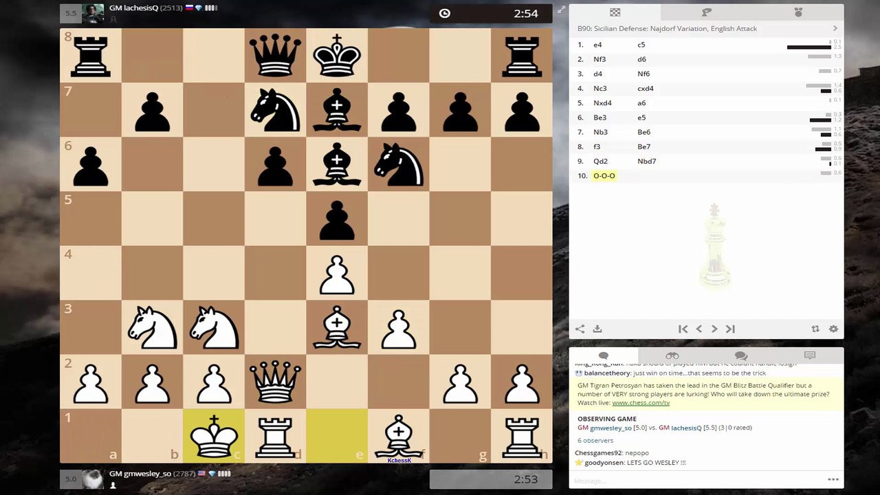This screenshot has width=880, height=495.
Task: Toggle board fullscreen arrows icon
Action: (561, 10)
